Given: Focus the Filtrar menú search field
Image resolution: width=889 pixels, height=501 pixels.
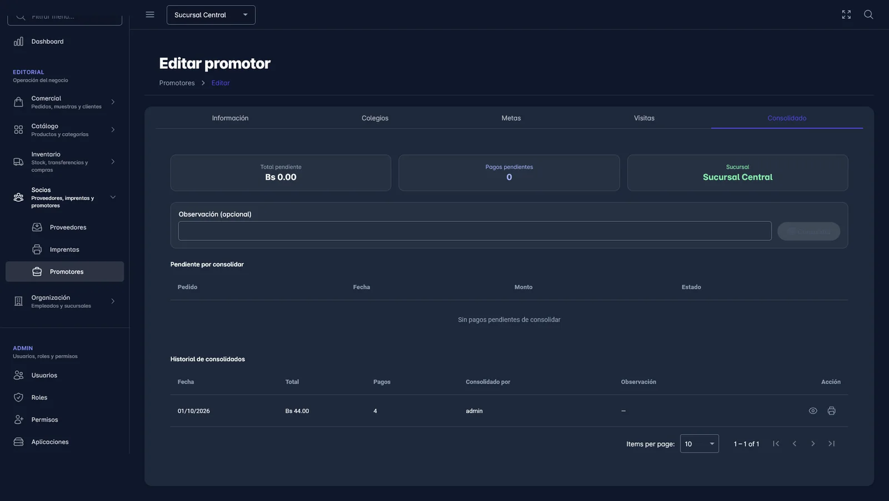Looking at the screenshot, I should click(x=64, y=17).
